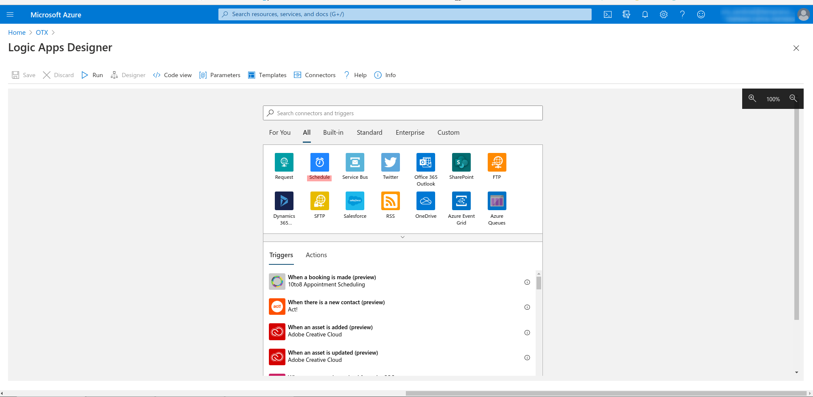Viewport: 813px width, 397px height.
Task: Click the OTX breadcrumb link
Action: pyautogui.click(x=42, y=33)
